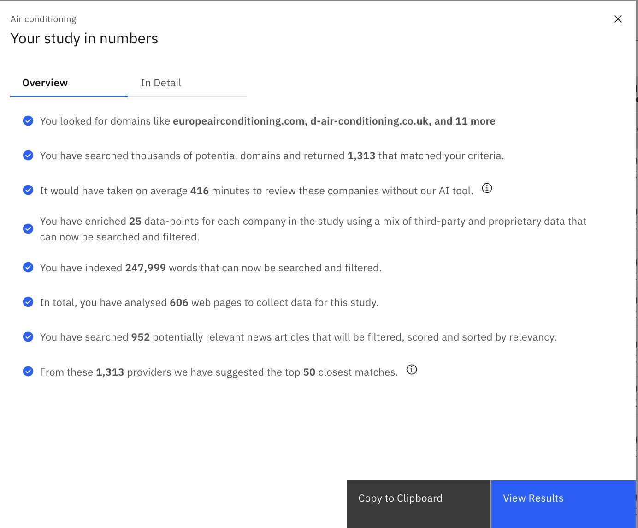Click check icon beside domains looked for
Image resolution: width=638 pixels, height=528 pixels.
[28, 121]
